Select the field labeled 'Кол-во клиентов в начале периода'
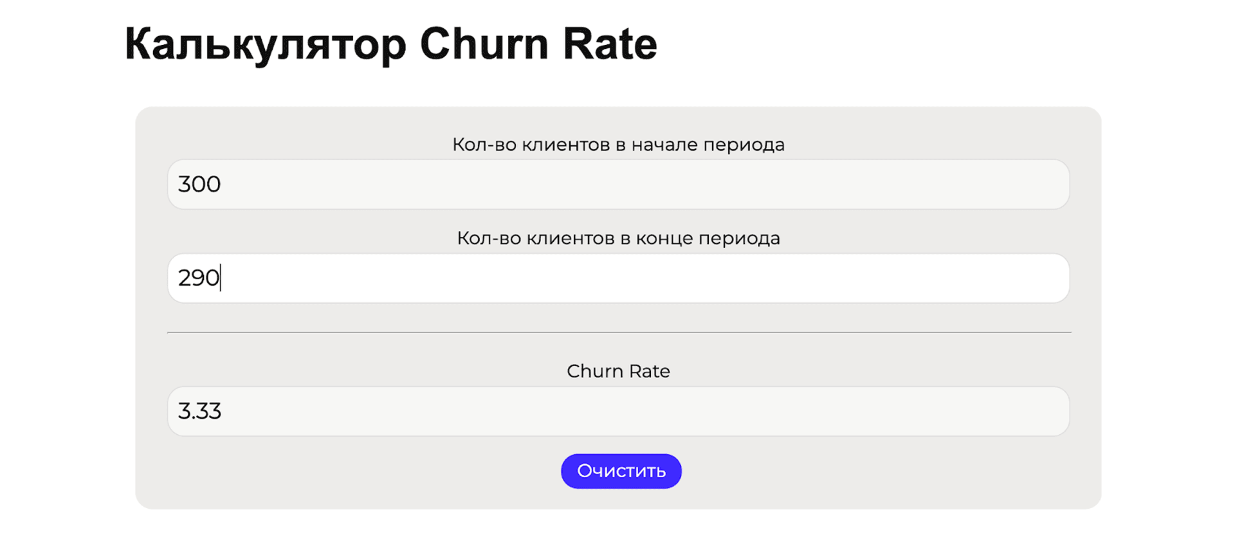 pyautogui.click(x=617, y=184)
